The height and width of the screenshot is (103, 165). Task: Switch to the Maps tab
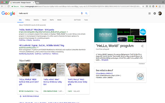(x=52, y=20)
